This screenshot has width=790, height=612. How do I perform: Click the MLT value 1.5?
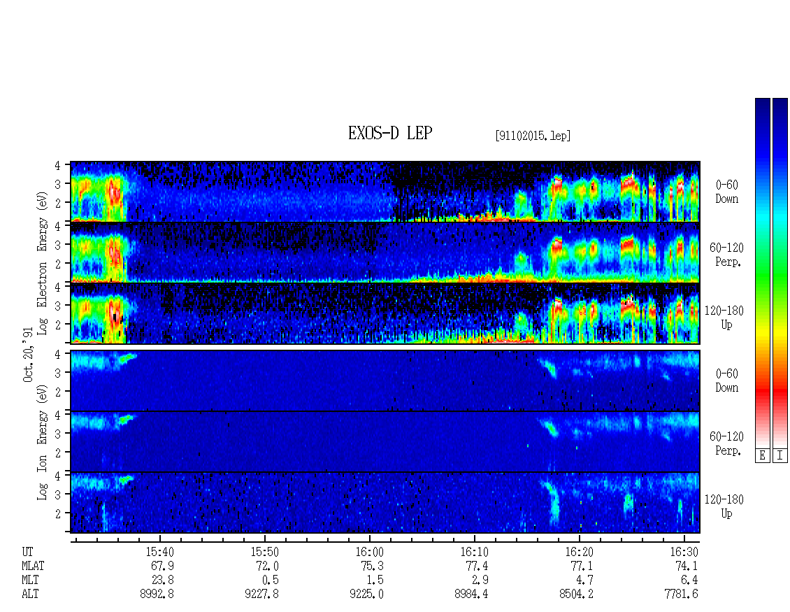coord(375,581)
